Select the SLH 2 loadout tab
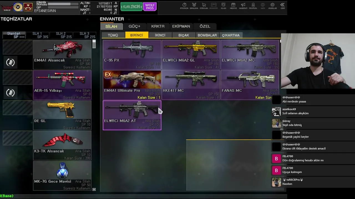Screen dimensions: 355x199 61,35
